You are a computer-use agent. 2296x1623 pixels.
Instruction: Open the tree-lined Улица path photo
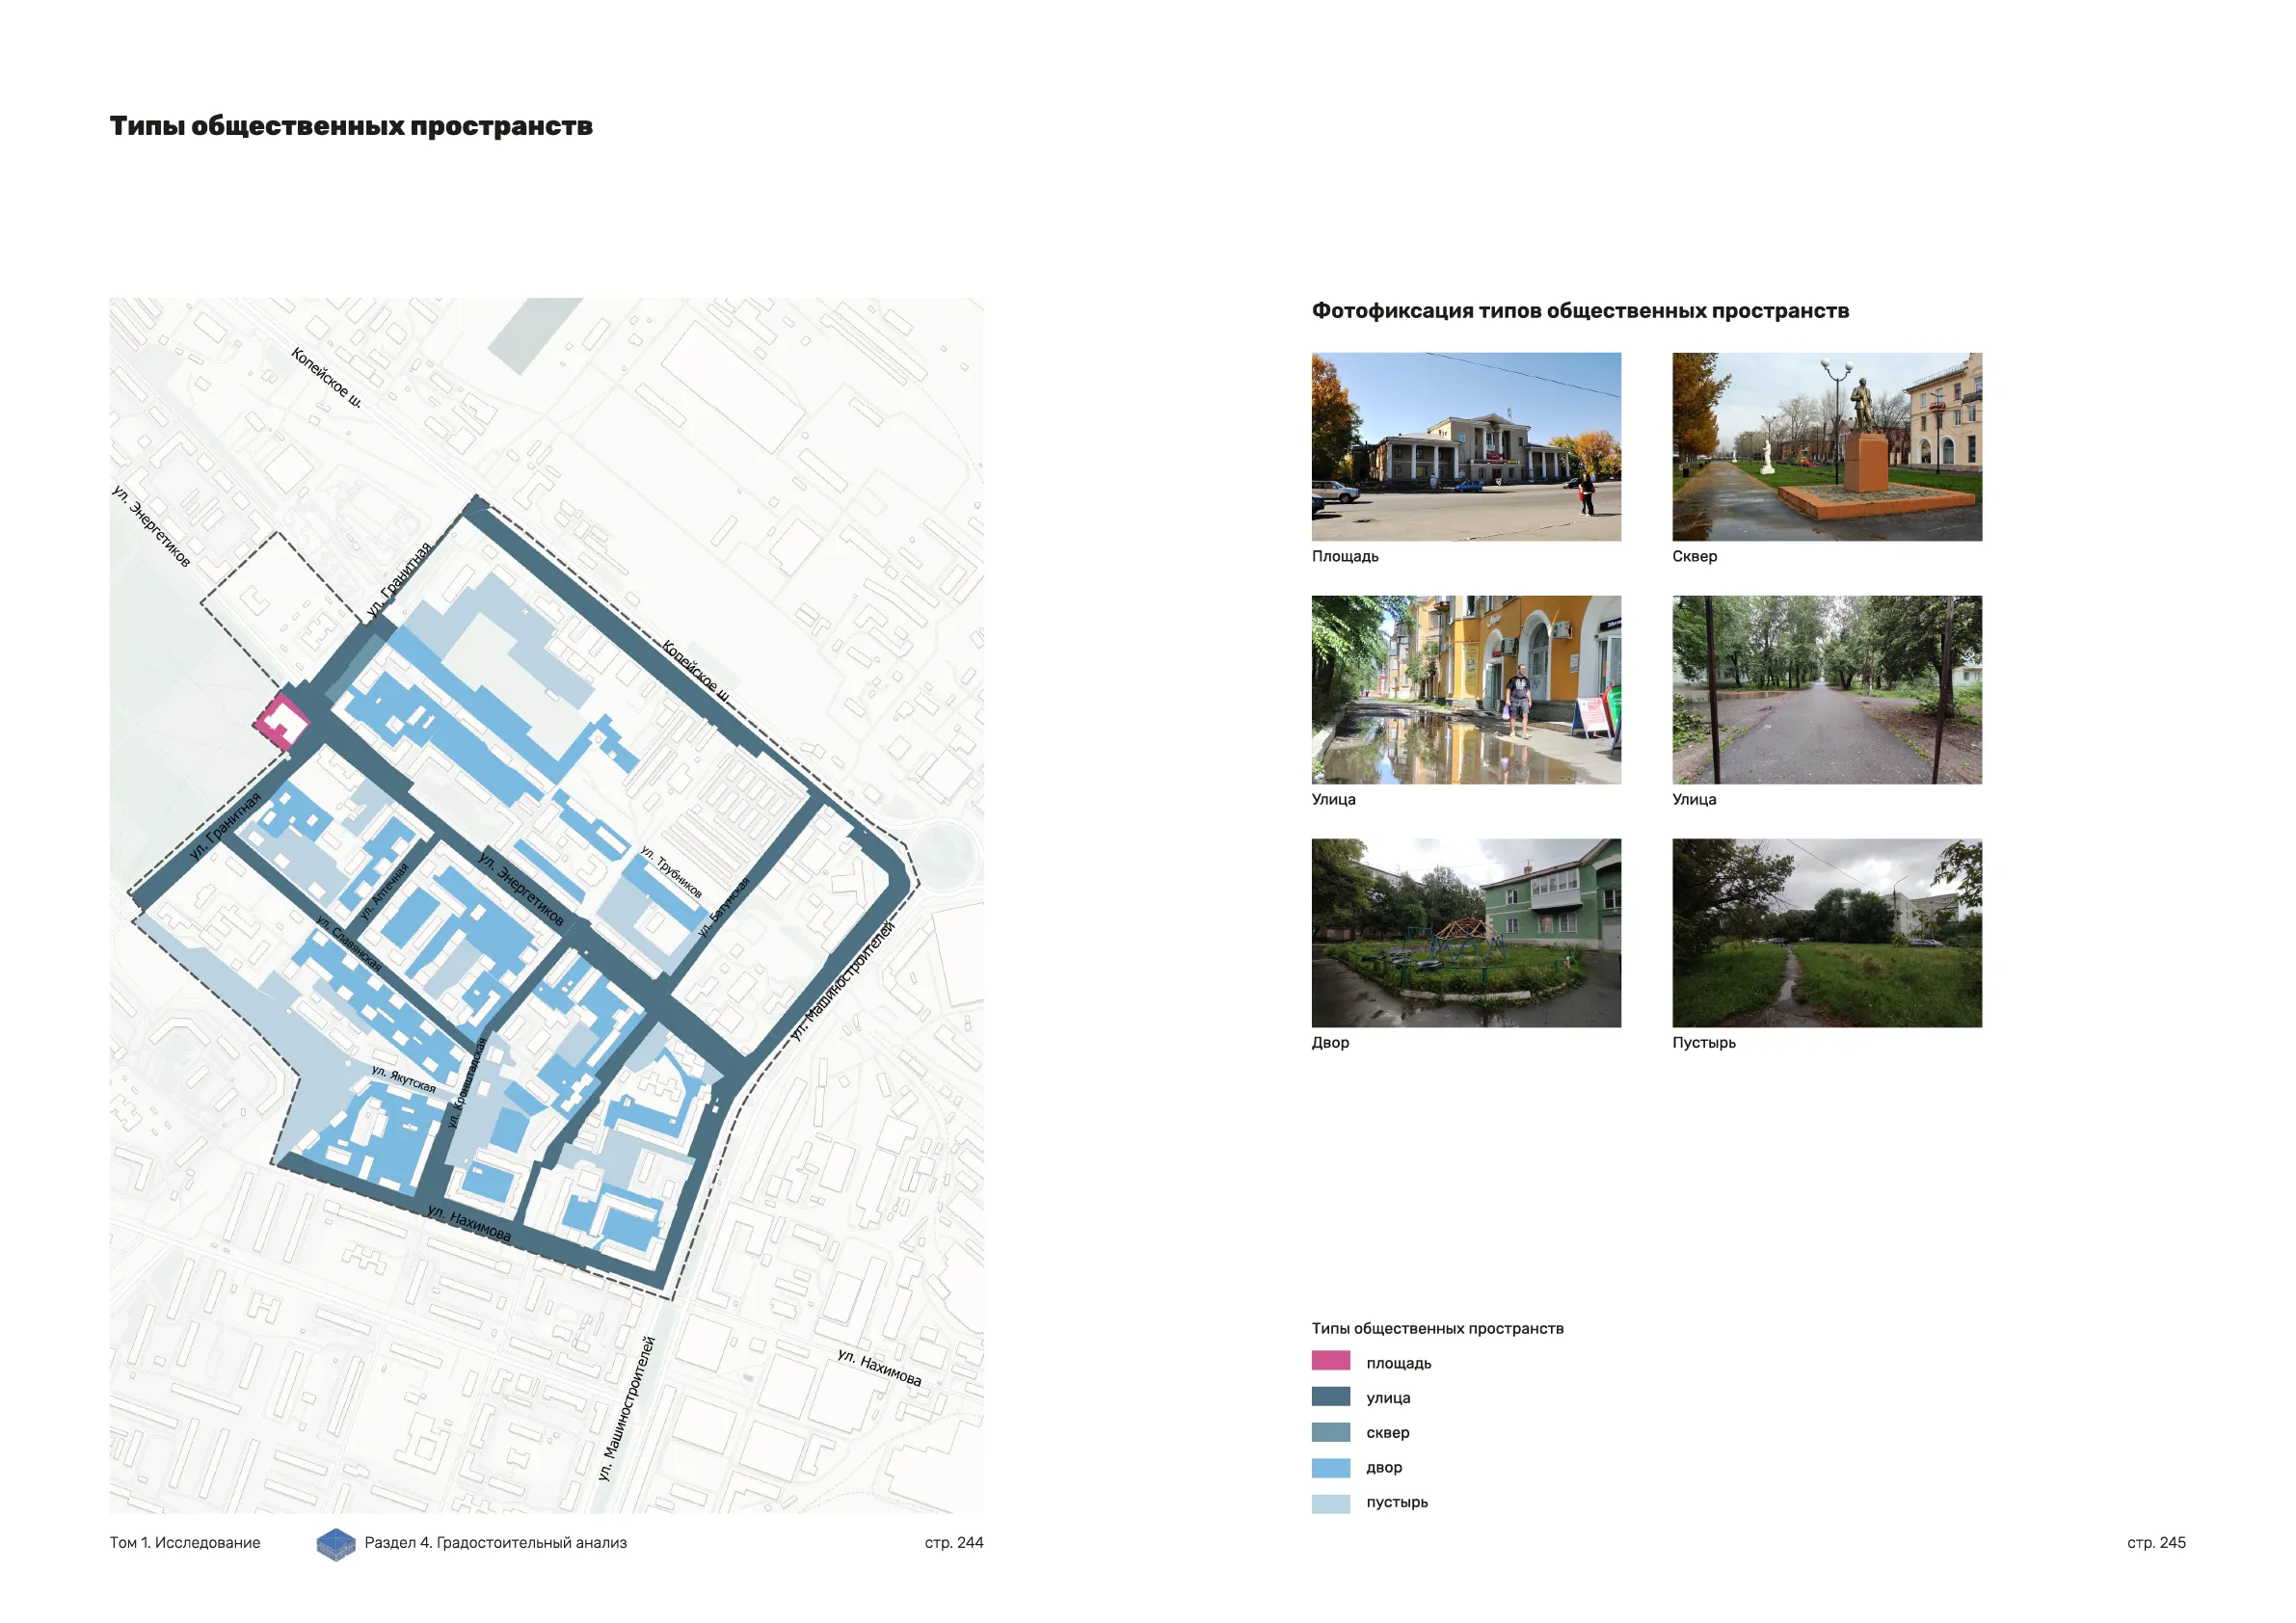coord(1826,690)
